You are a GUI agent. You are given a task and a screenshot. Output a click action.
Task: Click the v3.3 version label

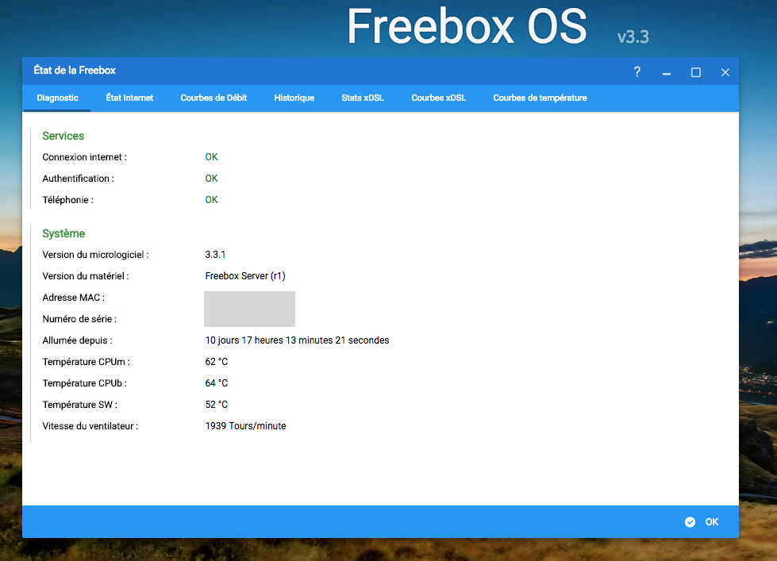[x=633, y=37]
